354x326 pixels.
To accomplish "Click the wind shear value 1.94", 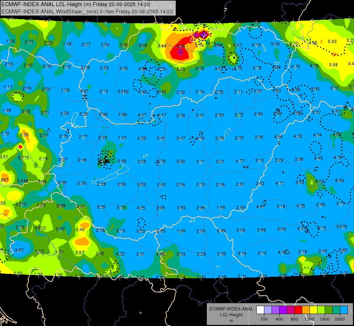I will [10, 41].
